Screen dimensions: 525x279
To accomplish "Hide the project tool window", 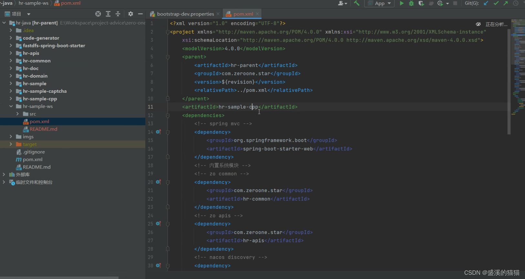I will (x=140, y=14).
